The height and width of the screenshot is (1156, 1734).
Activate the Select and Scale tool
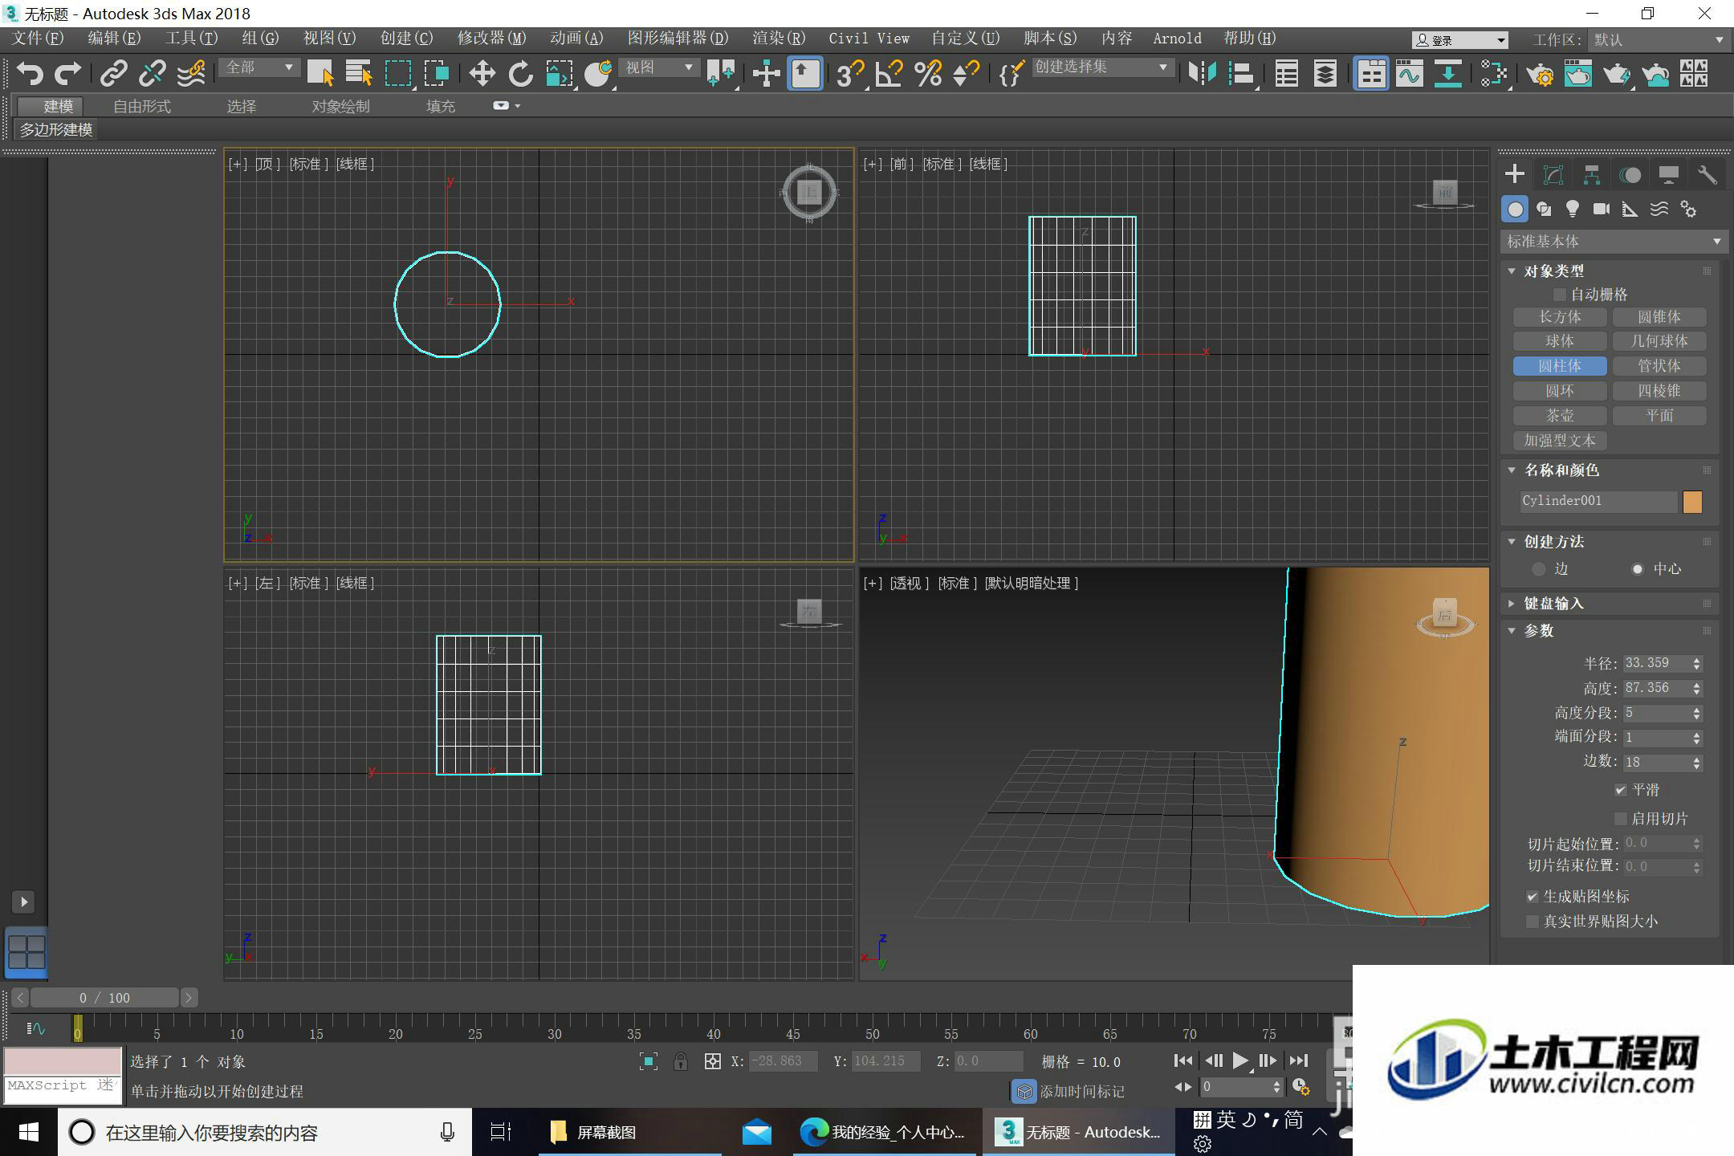click(x=559, y=74)
